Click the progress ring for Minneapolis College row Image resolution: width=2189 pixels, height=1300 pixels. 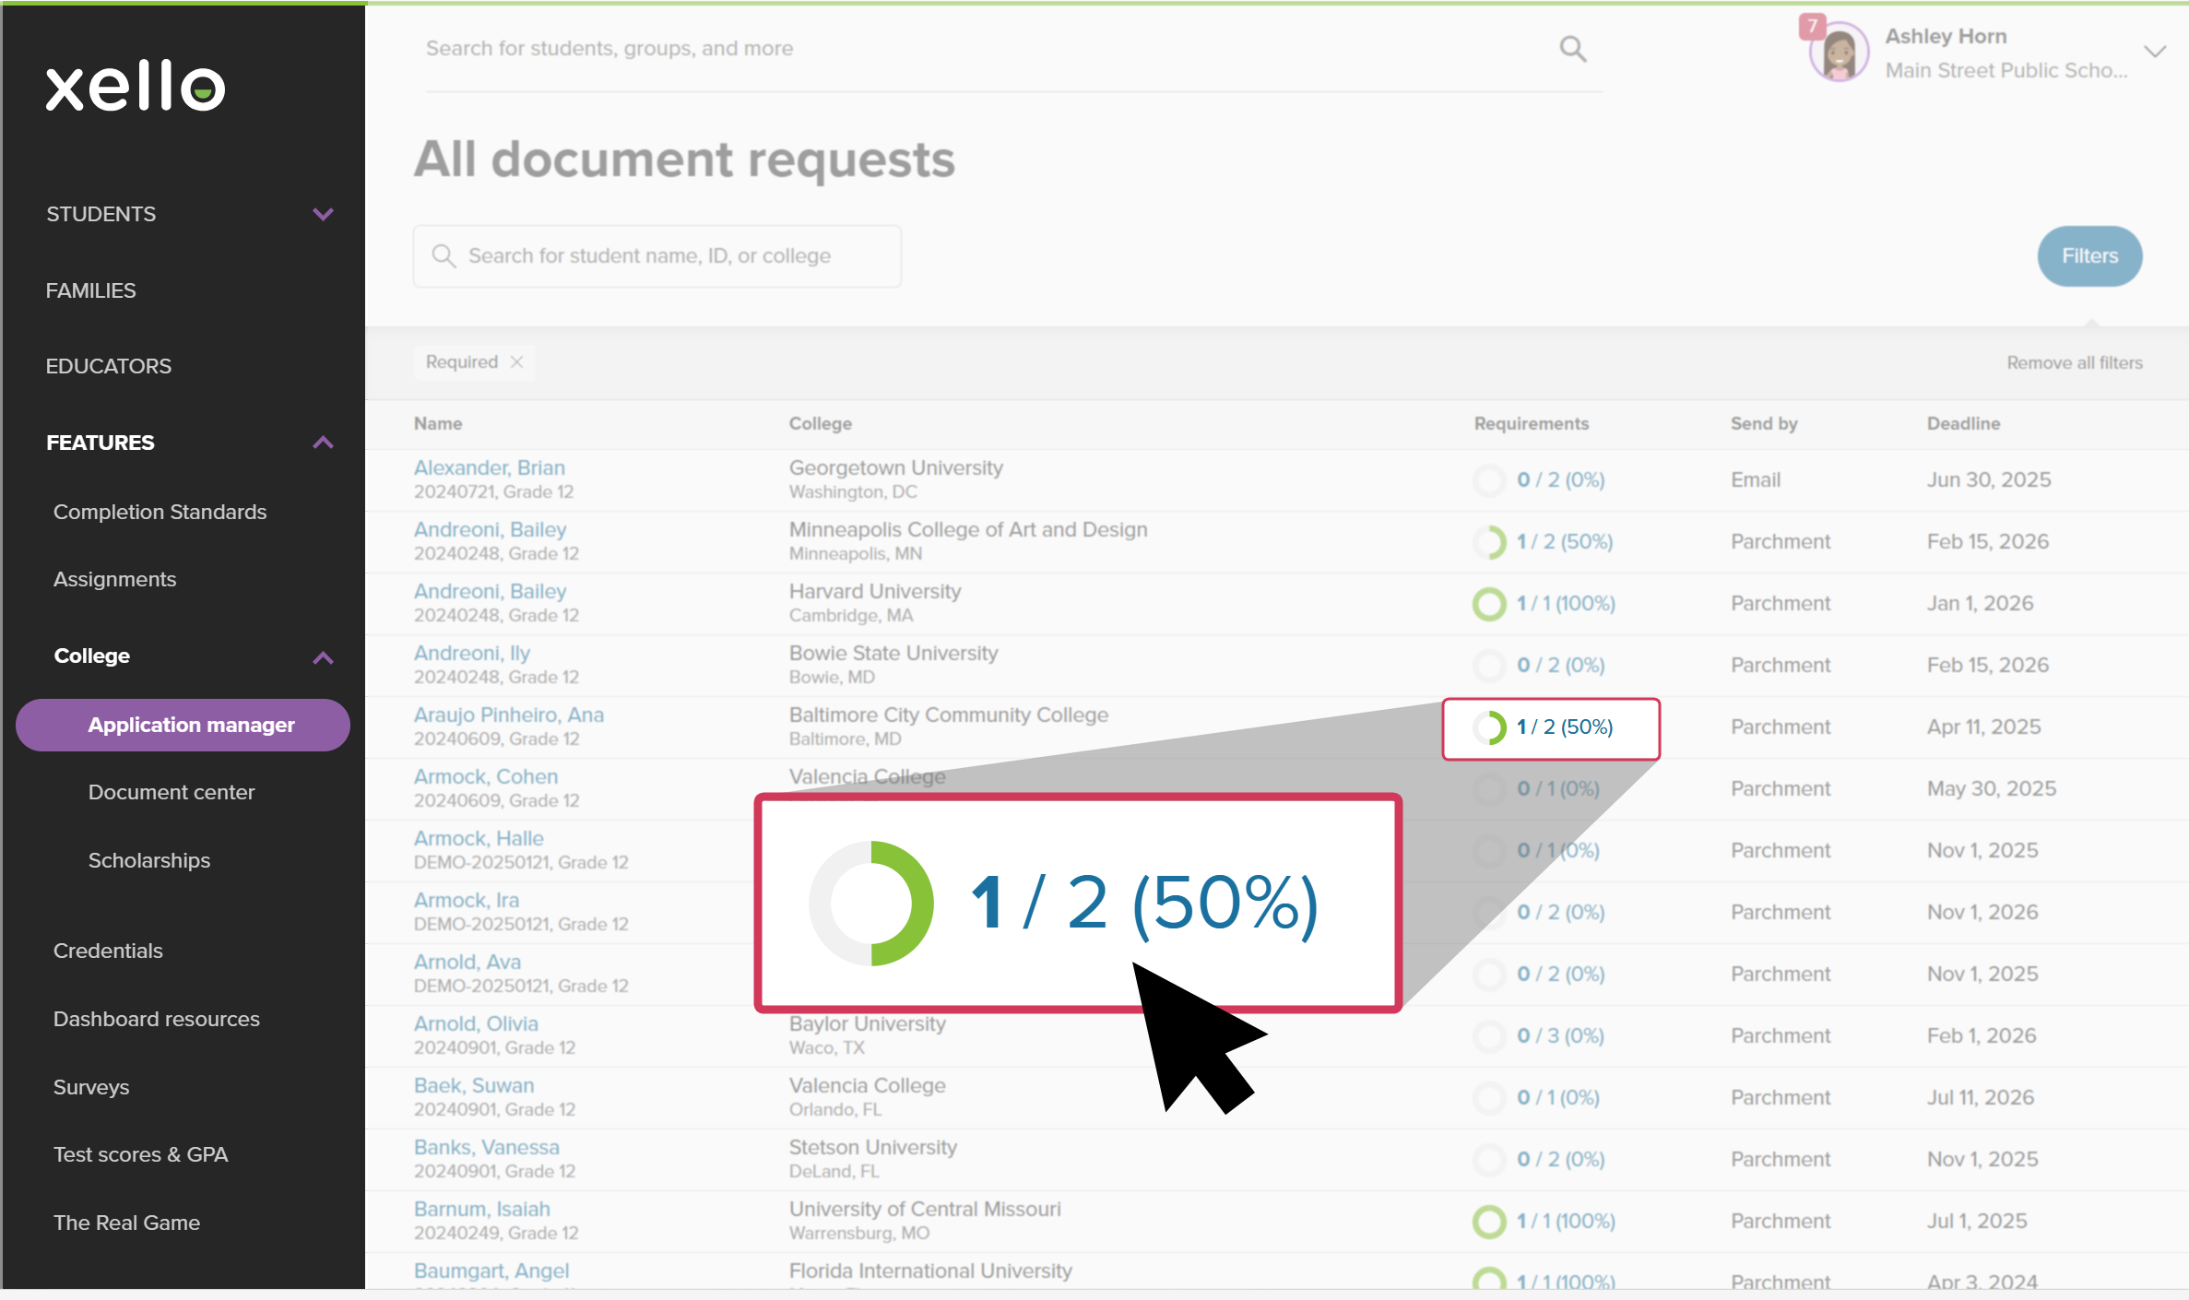pyautogui.click(x=1489, y=542)
